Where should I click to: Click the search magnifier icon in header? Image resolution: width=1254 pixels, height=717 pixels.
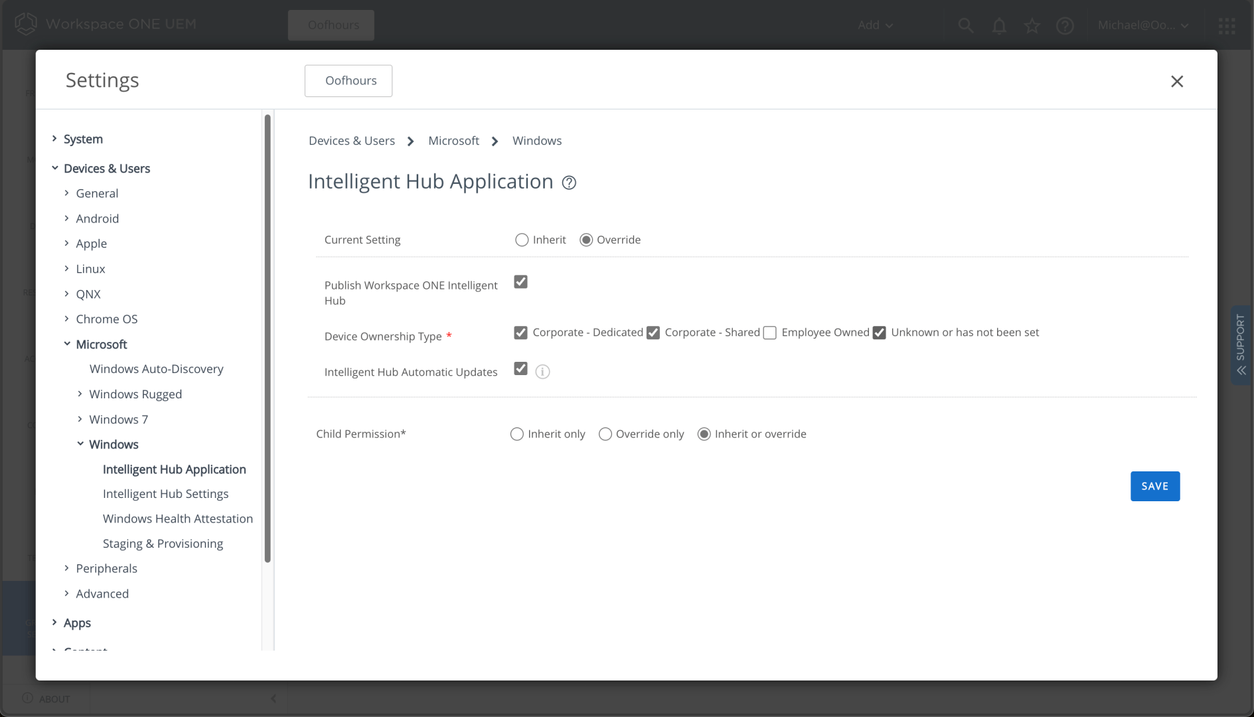tap(965, 25)
